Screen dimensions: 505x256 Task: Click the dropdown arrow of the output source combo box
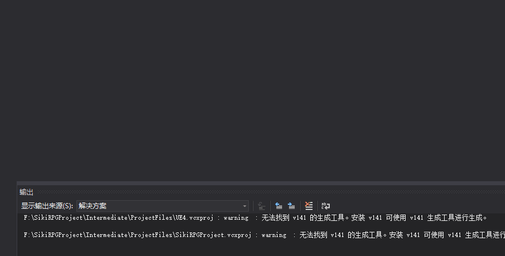(x=244, y=206)
